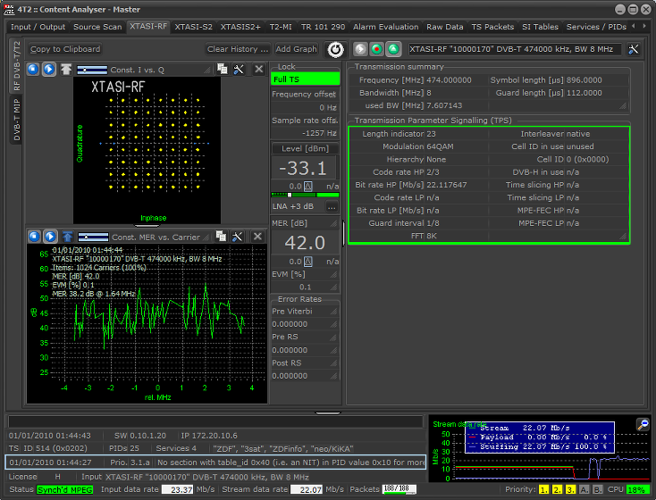This screenshot has height=500, width=656.
Task: Click the level meter bar slider
Action: point(305,195)
